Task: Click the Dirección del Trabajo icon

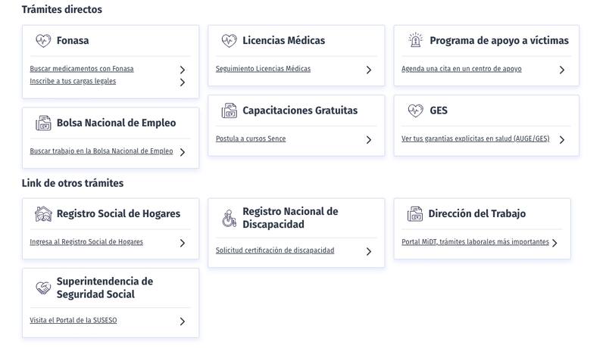Action: [415, 214]
